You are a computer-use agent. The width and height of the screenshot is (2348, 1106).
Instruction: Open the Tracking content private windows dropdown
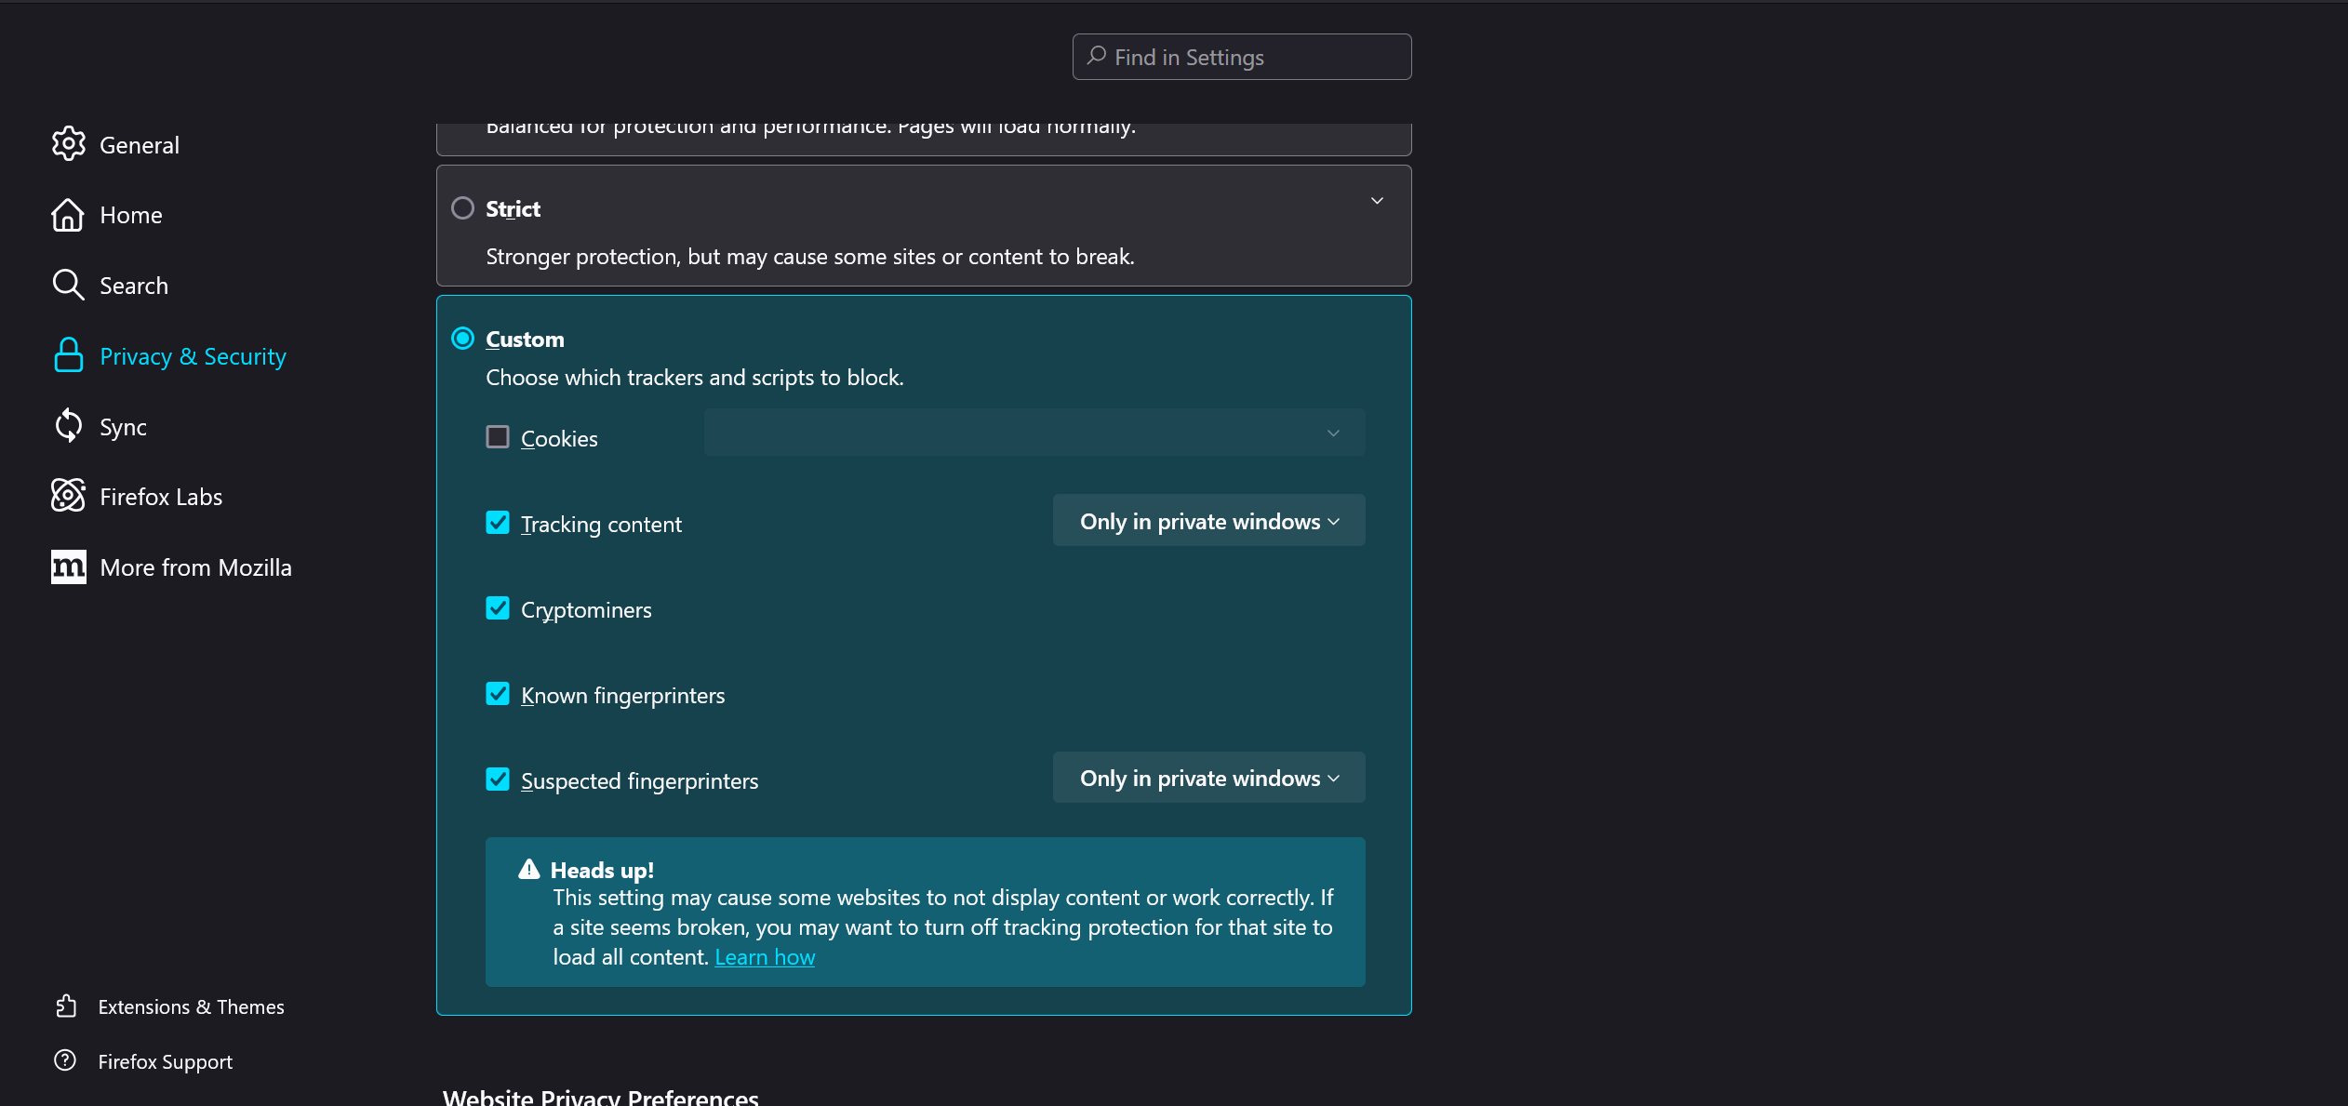(x=1208, y=521)
